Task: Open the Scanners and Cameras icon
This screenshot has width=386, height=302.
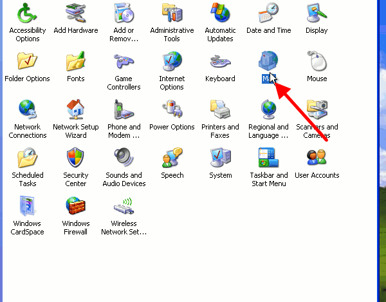Action: [x=317, y=109]
